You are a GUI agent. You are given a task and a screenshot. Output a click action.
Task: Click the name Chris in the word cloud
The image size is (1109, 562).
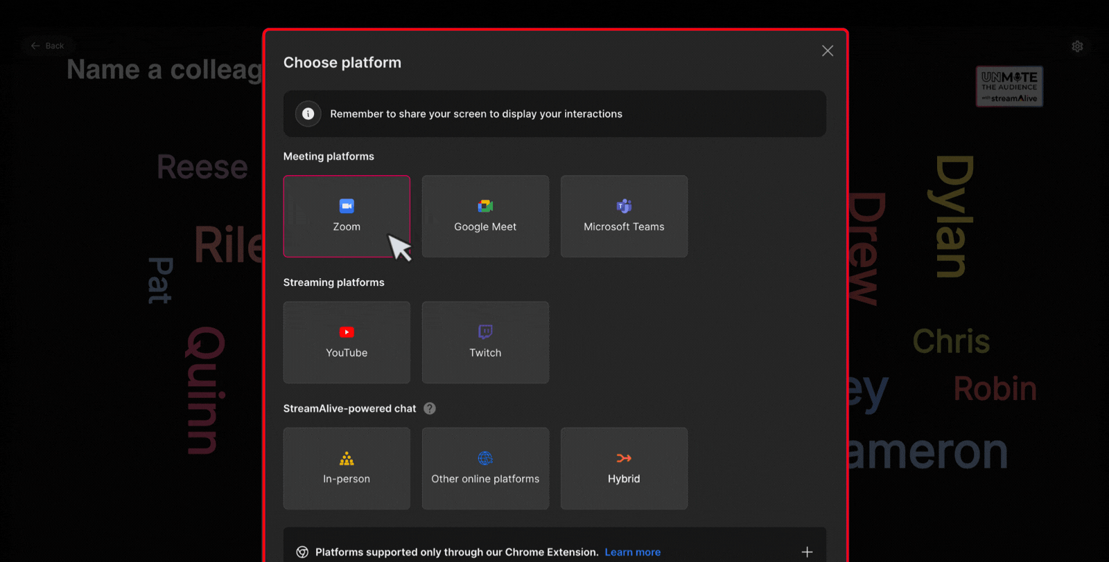tap(951, 341)
